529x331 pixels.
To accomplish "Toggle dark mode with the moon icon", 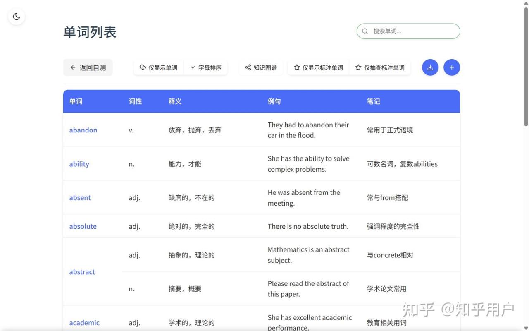I will pyautogui.click(x=17, y=17).
